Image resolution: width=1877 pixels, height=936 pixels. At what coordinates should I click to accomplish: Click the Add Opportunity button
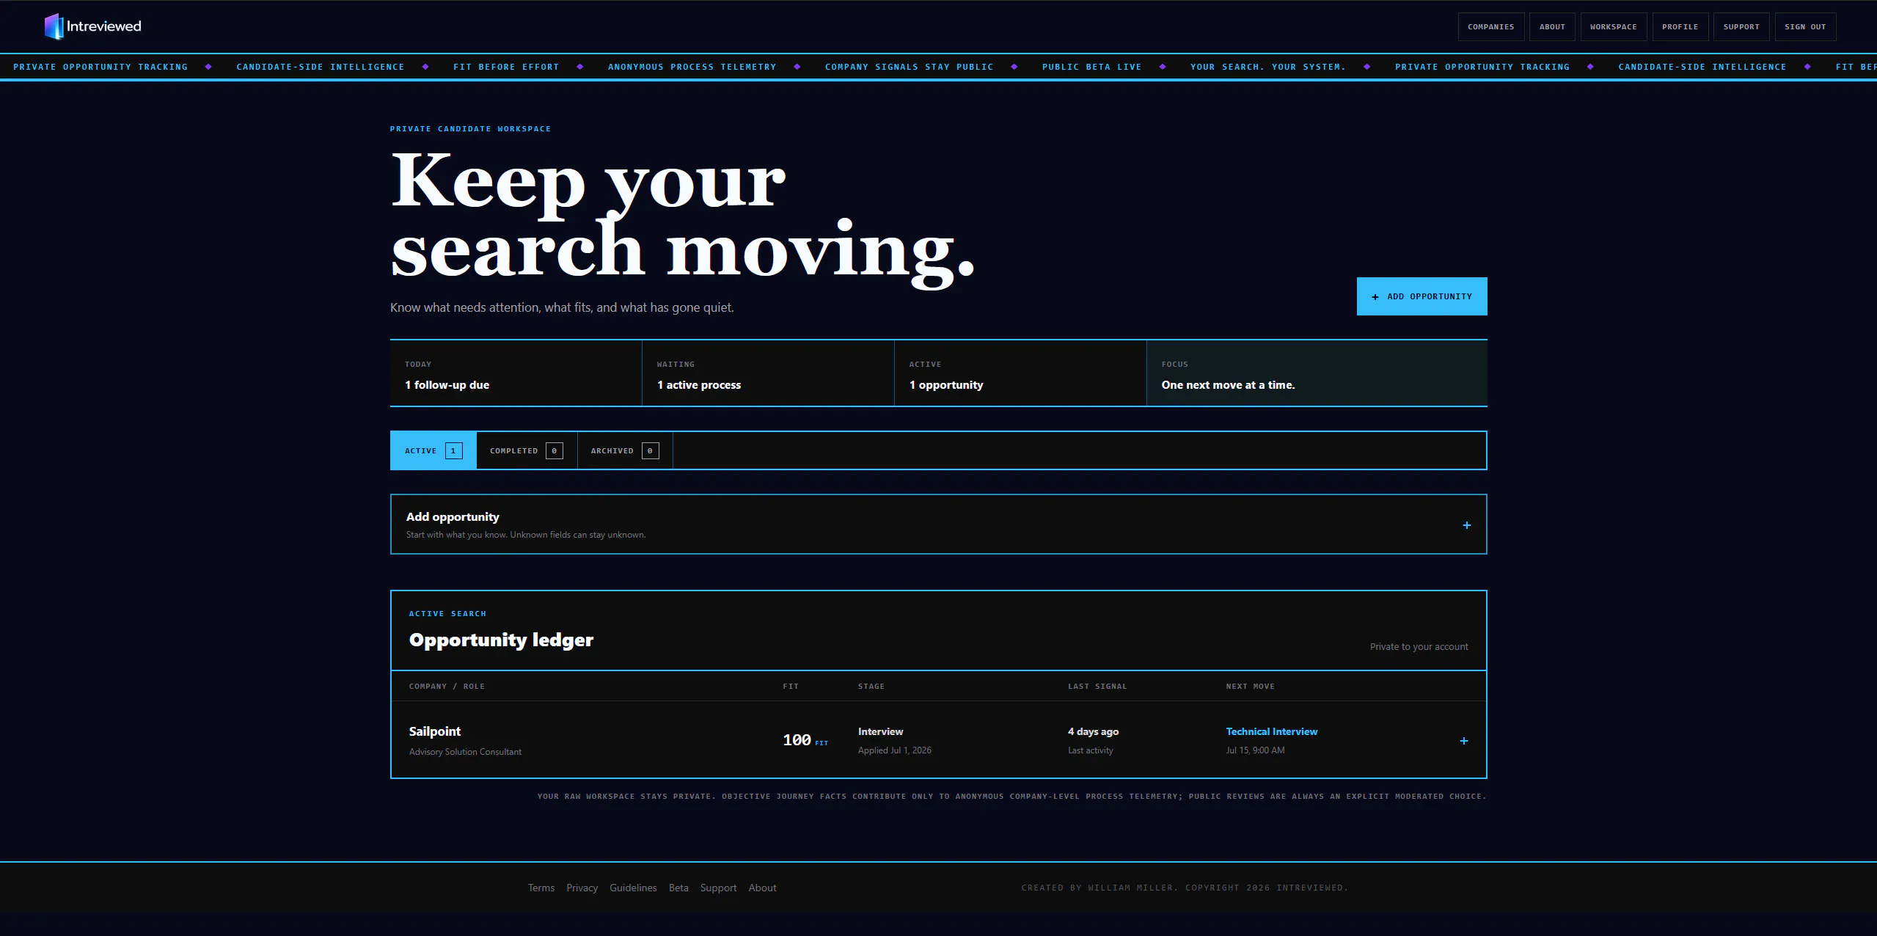coord(1422,296)
